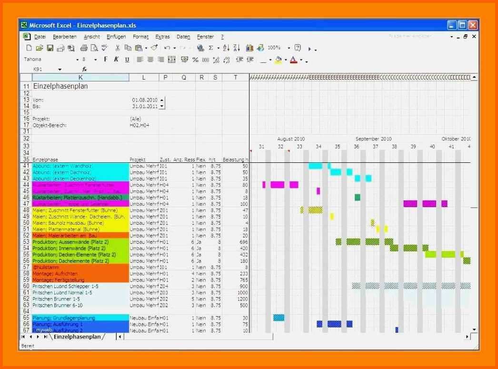Screen dimensions: 498x369
Task: Decrease the Bis date with spinner down arrow
Action: 162,106
